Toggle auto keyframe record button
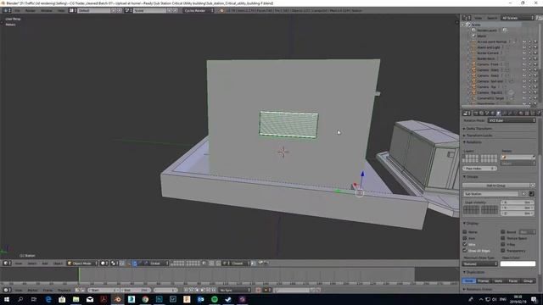 coord(258,290)
